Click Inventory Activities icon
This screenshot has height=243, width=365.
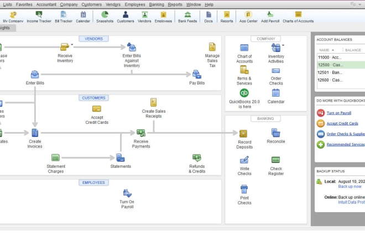(x=276, y=47)
